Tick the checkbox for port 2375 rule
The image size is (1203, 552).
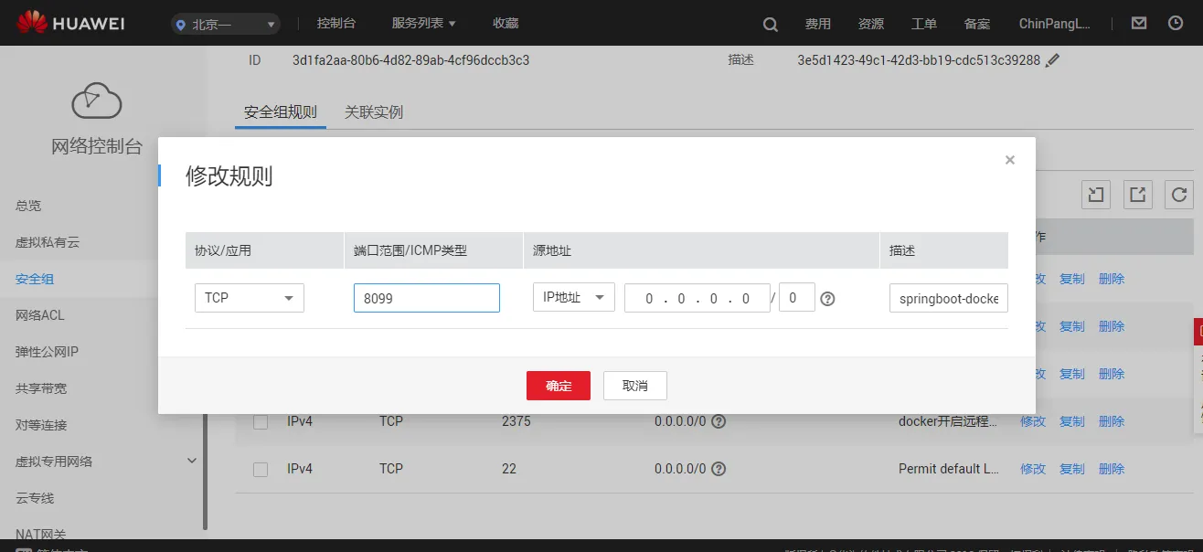click(x=261, y=422)
